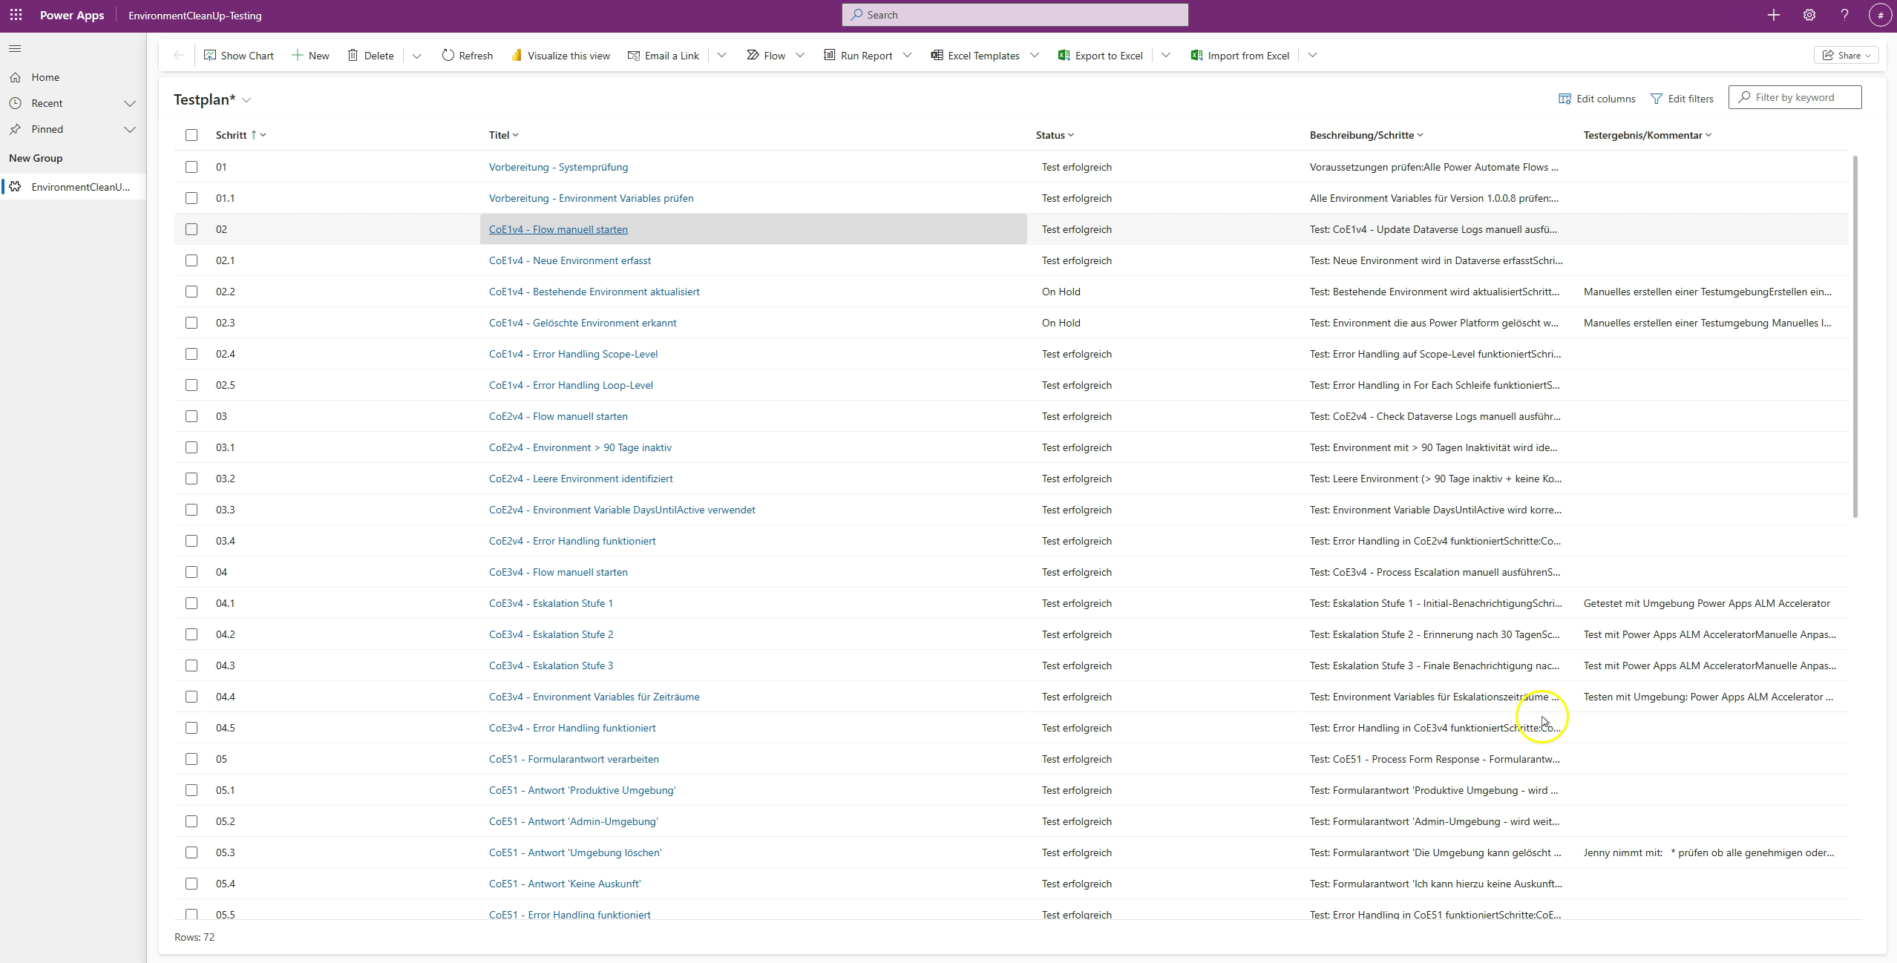Viewport: 1897px width, 963px height.
Task: Check the row 05.3 checkbox
Action: [191, 852]
